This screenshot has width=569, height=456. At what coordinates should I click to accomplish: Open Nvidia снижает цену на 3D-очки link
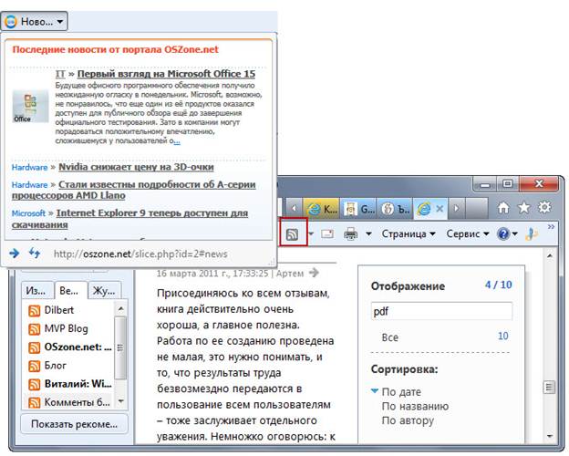click(136, 167)
